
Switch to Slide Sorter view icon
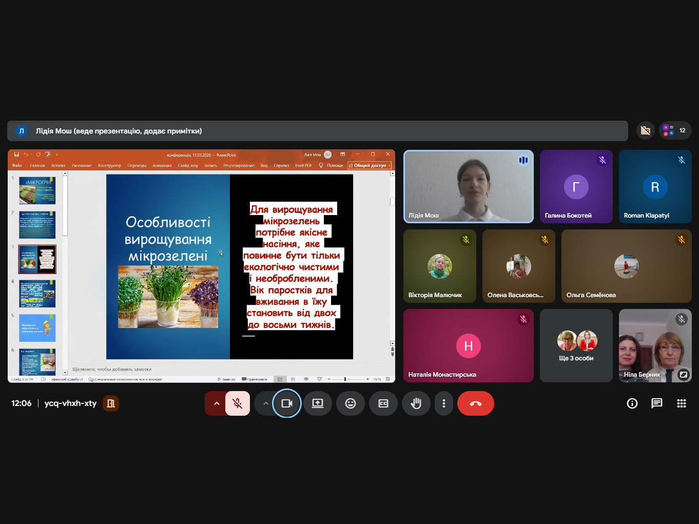(x=293, y=379)
